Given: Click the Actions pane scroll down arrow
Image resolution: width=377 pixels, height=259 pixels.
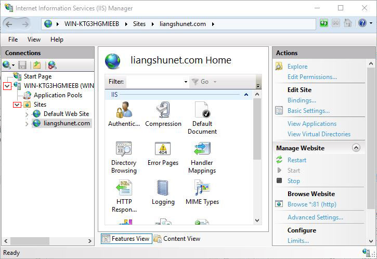Looking at the screenshot, I should 371,241.
